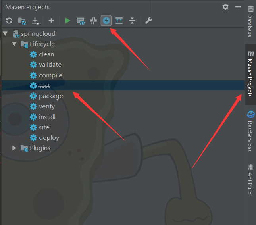The height and width of the screenshot is (225, 256).
Task: Show dependencies diagram icon
Action: pos(119,21)
